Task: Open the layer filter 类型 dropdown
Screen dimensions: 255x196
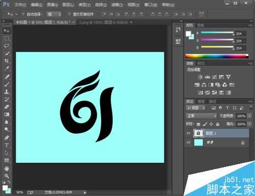Action: 195,108
